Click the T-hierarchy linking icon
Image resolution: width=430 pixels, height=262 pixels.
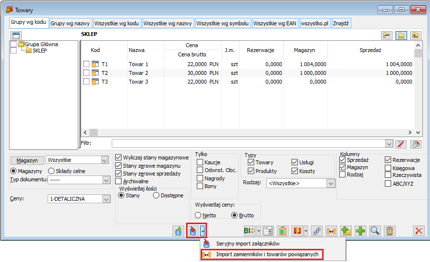pyautogui.click(x=316, y=231)
